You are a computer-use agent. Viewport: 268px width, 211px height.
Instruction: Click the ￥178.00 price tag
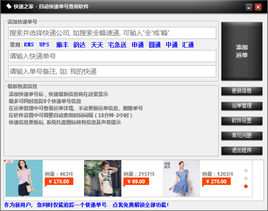(x=59, y=182)
